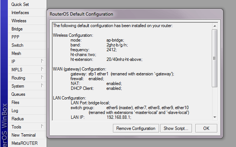
Task: Click the Show Script... button
Action: pos(176,128)
